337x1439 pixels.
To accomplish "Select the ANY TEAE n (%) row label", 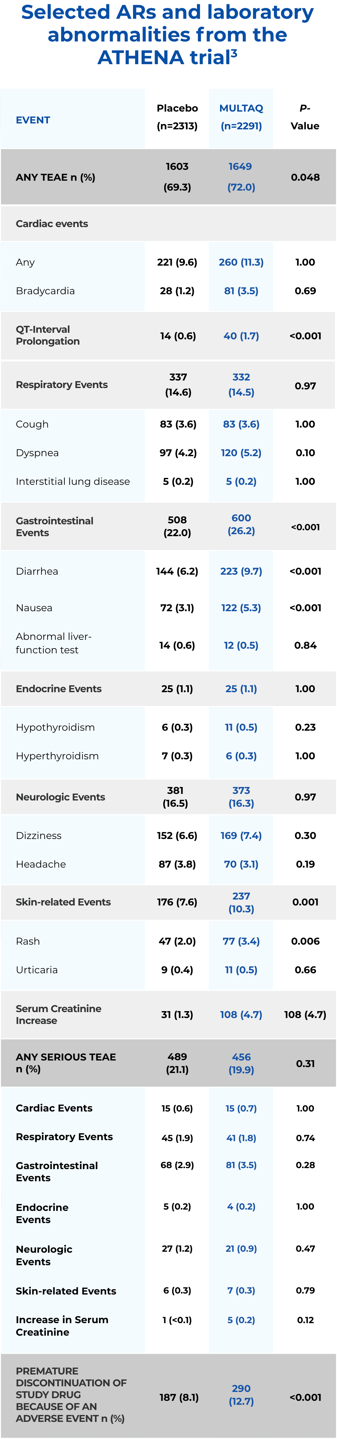I will 55,177.
